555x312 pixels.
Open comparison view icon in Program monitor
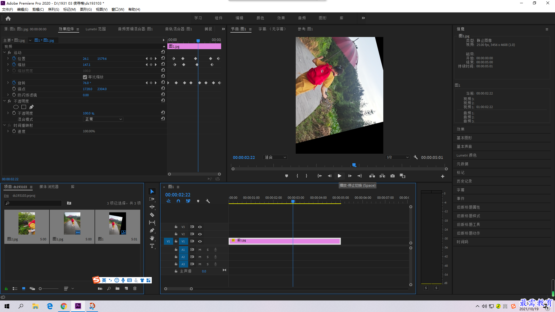tap(402, 176)
